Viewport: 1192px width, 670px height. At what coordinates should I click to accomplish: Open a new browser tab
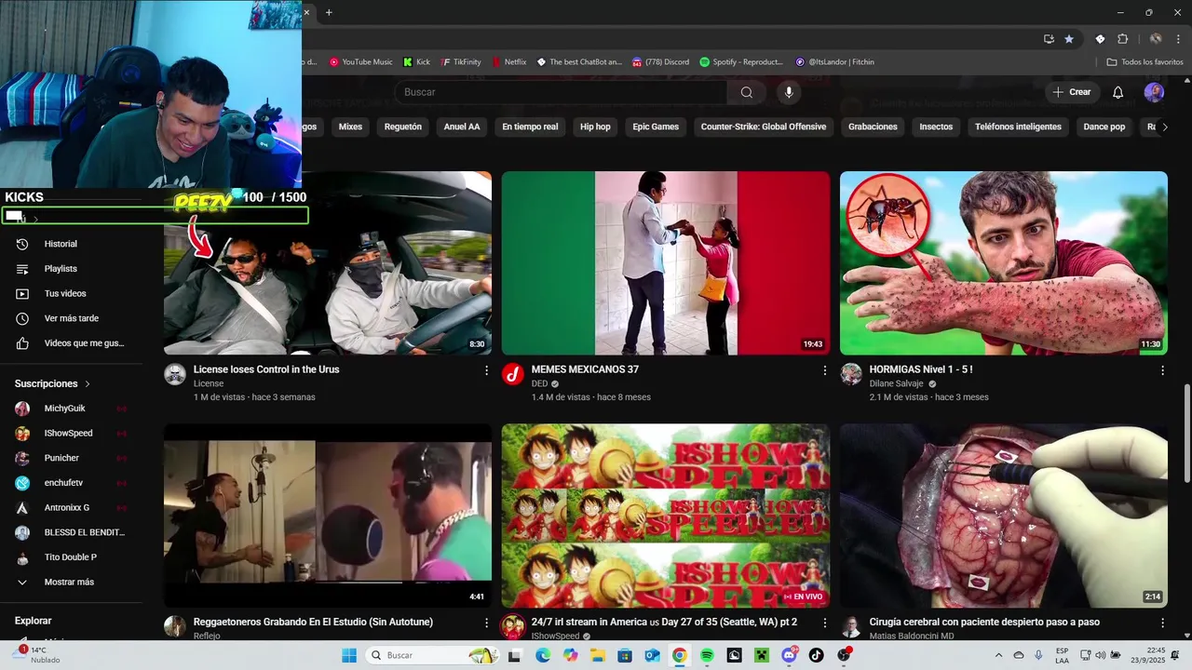click(x=329, y=12)
